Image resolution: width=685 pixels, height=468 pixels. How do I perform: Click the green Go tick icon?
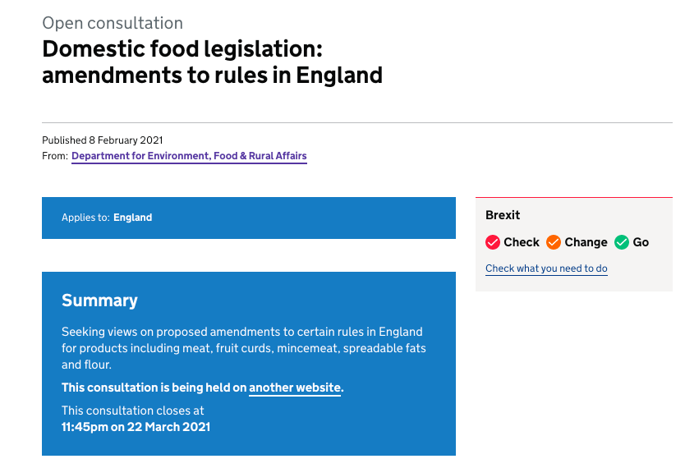click(x=622, y=242)
